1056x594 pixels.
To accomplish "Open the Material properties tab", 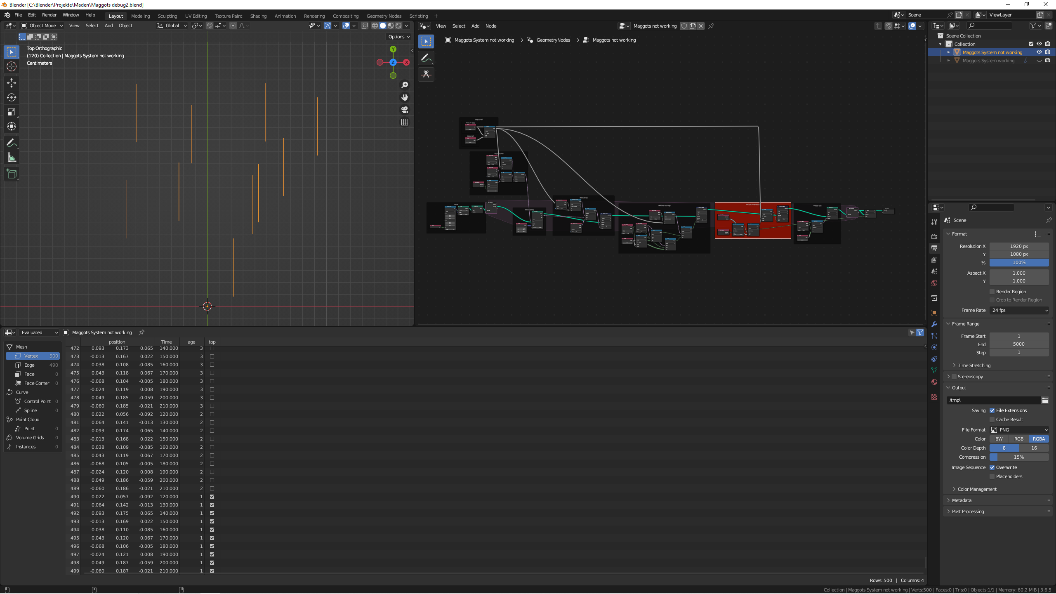I will 934,382.
